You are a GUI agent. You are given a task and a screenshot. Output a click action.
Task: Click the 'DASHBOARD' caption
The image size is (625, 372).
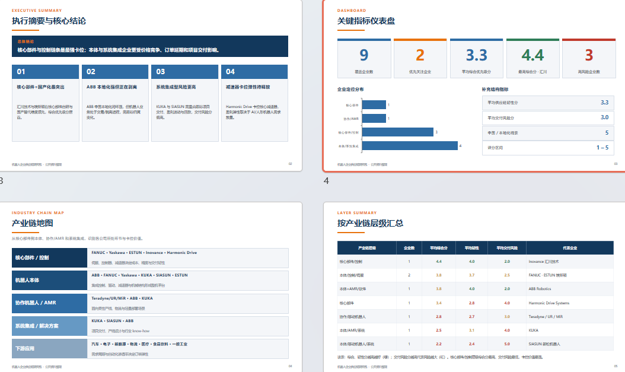pos(352,10)
